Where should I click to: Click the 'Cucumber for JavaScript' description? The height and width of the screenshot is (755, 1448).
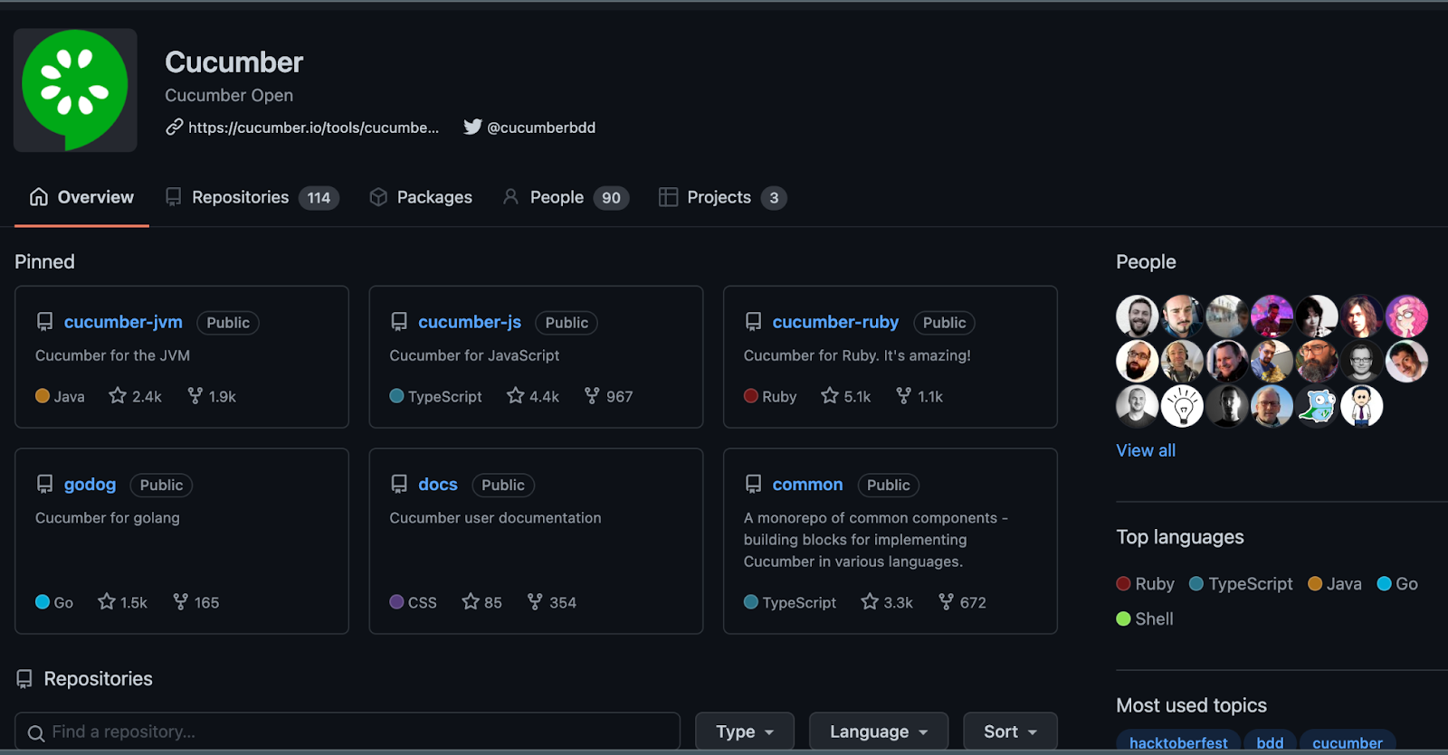474,355
